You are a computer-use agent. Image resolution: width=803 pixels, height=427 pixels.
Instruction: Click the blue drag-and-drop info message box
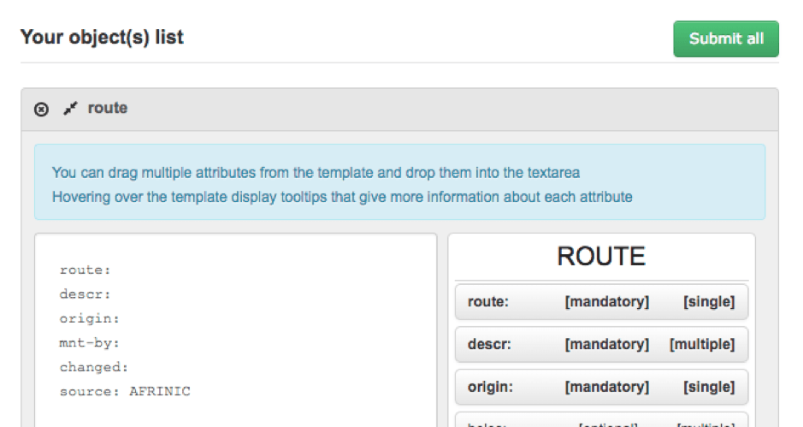pos(400,182)
